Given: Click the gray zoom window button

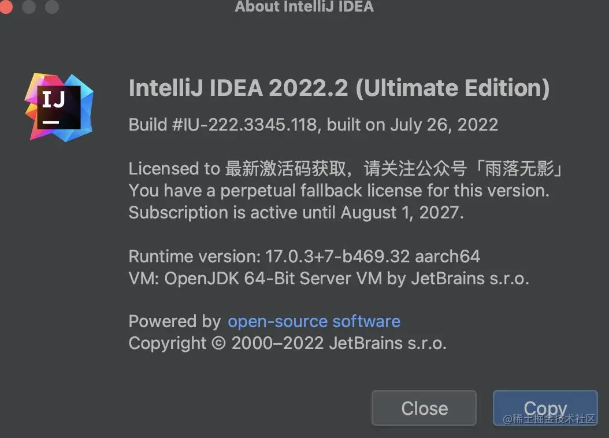Looking at the screenshot, I should (x=51, y=6).
